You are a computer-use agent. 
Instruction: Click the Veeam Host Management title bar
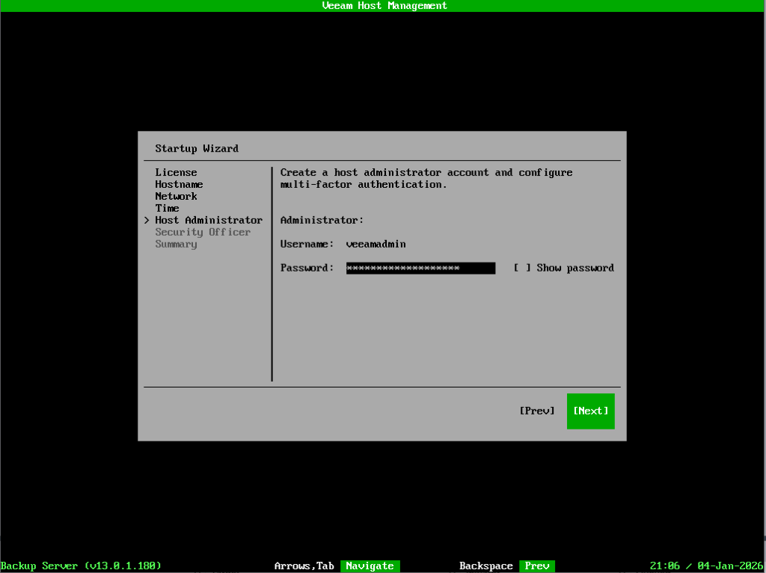click(384, 5)
